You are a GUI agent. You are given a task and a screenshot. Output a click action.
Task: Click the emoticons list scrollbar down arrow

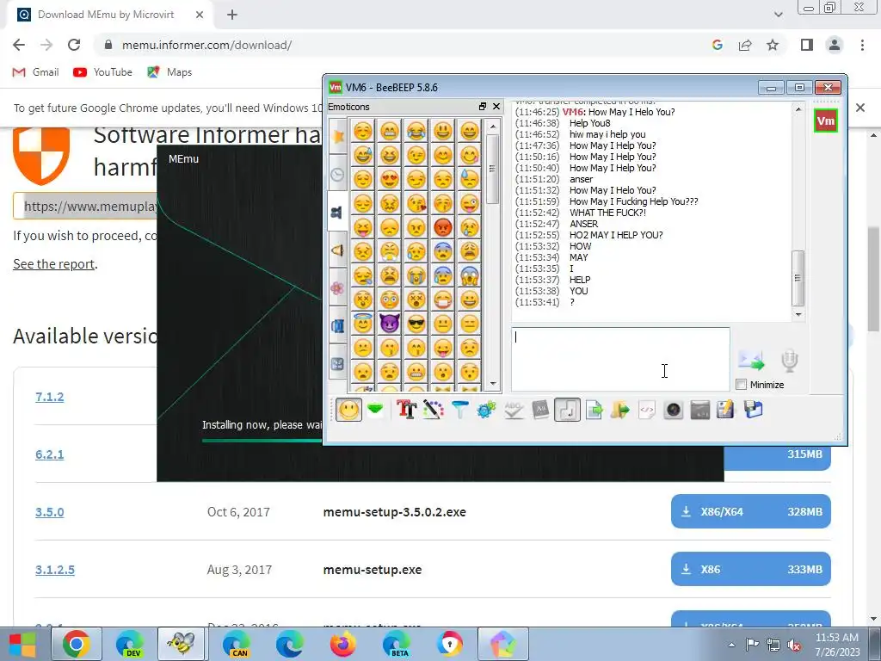pos(493,384)
